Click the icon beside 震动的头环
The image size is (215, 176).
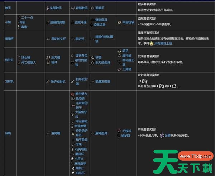(x=48, y=39)
